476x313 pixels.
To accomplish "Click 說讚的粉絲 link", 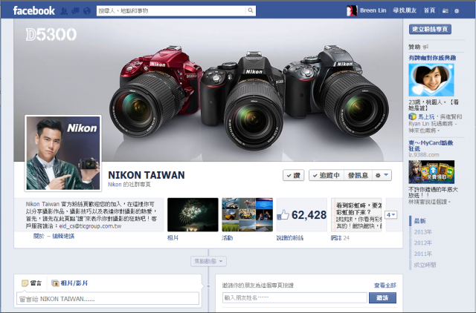I will 290,238.
